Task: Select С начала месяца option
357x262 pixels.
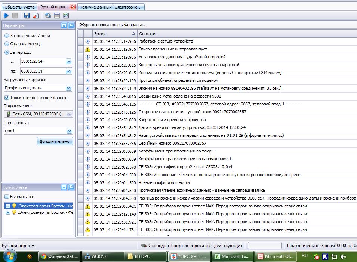Action: click(x=23, y=44)
